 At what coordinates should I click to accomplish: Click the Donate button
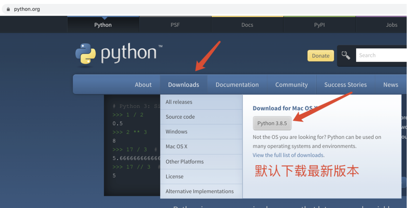coord(321,56)
